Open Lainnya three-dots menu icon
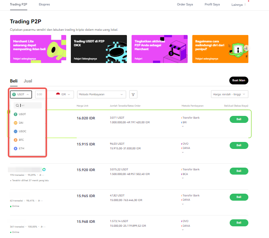 click(x=245, y=5)
